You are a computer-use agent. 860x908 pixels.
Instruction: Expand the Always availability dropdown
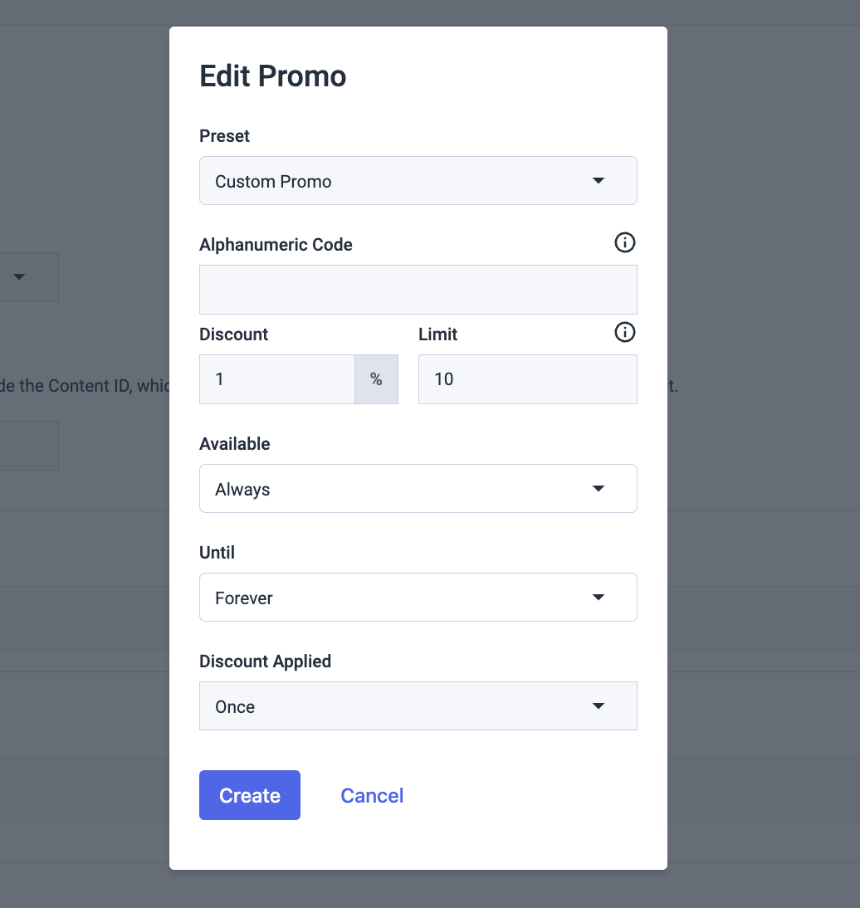[x=418, y=489]
